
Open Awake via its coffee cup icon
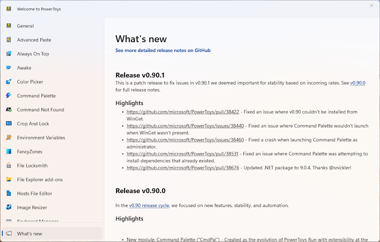tap(9, 68)
